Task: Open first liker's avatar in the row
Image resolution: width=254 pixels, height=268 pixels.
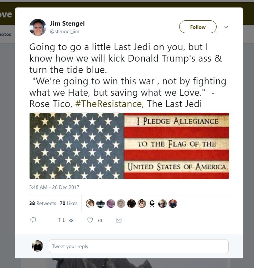Action: (x=90, y=204)
